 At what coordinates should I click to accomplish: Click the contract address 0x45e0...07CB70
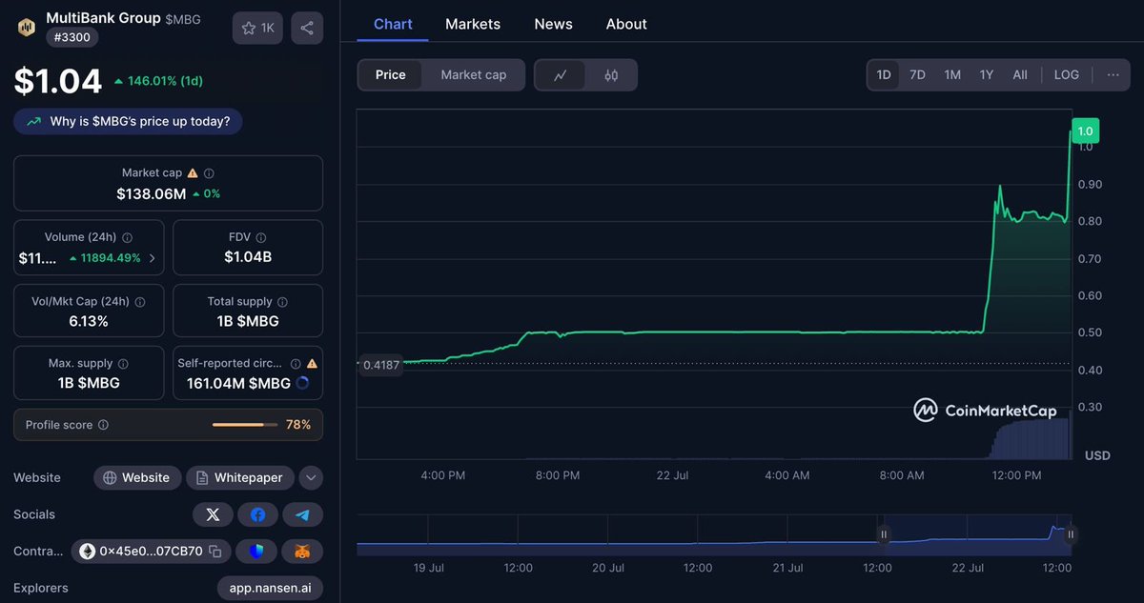point(151,551)
